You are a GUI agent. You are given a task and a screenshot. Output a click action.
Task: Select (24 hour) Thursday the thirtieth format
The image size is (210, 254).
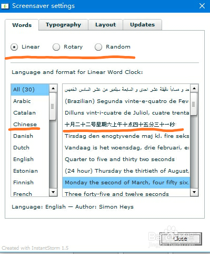(x=126, y=171)
